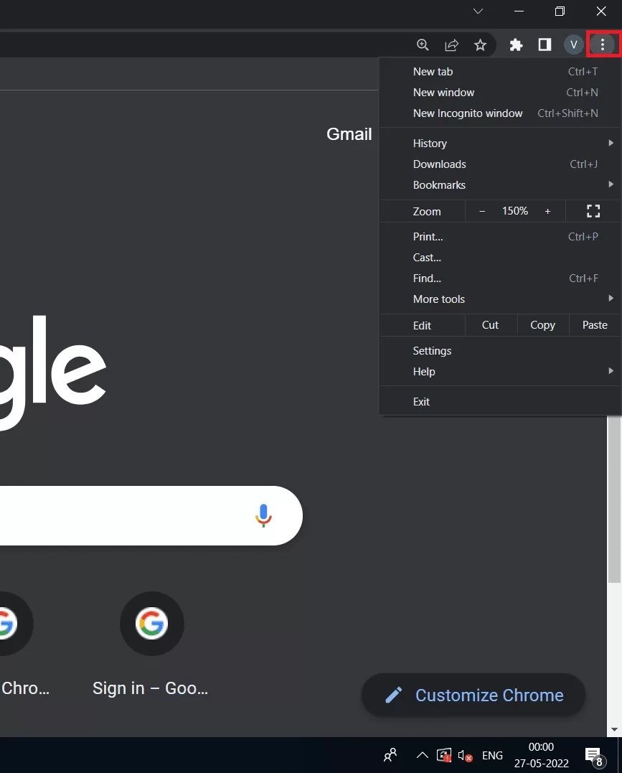Open the three-dot Chrome menu
Screen dimensions: 622x773
(603, 44)
